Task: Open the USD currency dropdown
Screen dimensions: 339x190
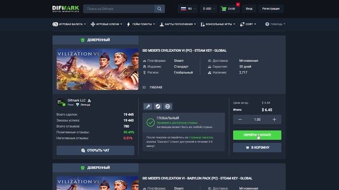Action: pos(209,9)
